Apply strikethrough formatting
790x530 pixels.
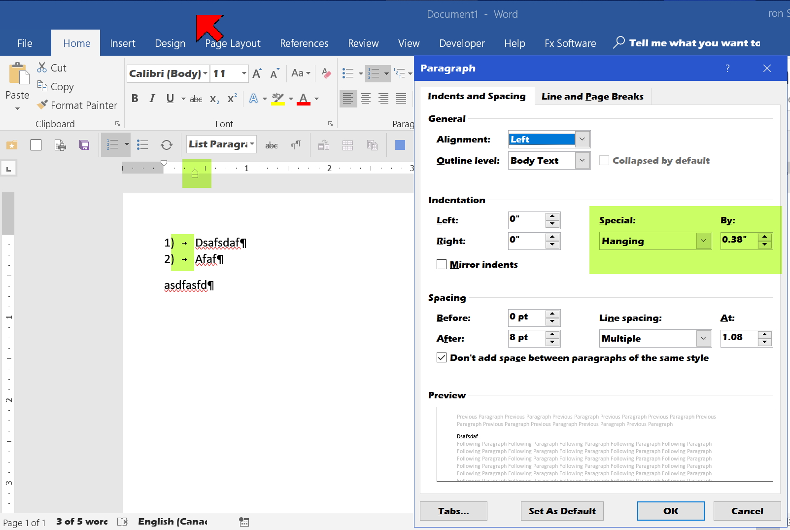click(x=196, y=99)
